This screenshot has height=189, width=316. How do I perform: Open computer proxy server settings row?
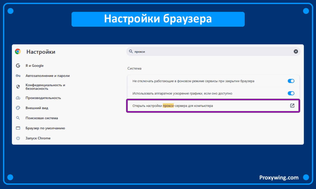pos(213,106)
